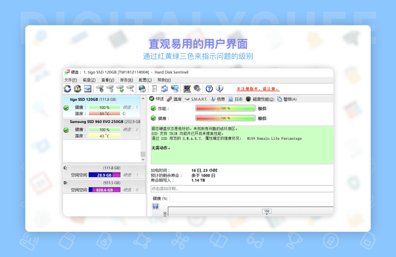The width and height of the screenshot is (396, 257).
Task: Select the C: partition (111.8 GB) row
Action: pyautogui.click(x=104, y=171)
